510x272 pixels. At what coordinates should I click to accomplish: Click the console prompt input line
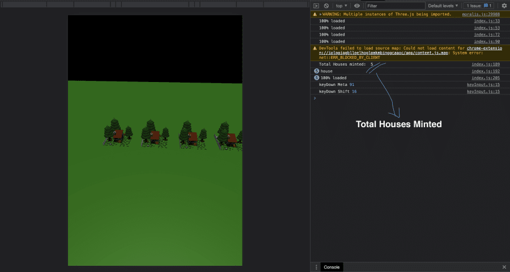pos(410,98)
